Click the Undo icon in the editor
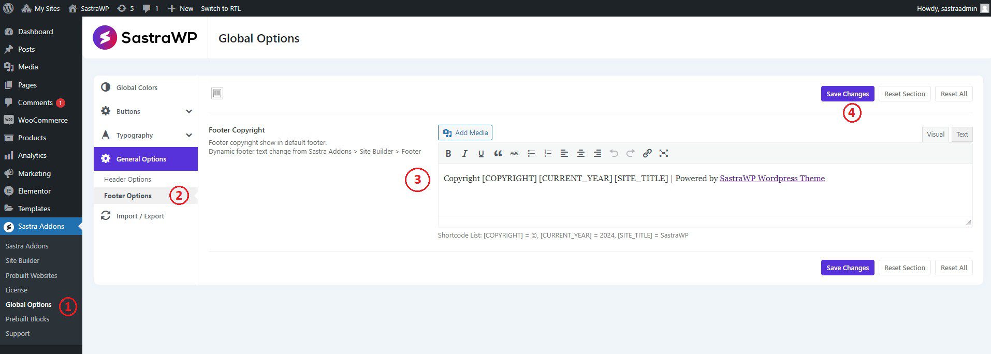 pos(614,153)
